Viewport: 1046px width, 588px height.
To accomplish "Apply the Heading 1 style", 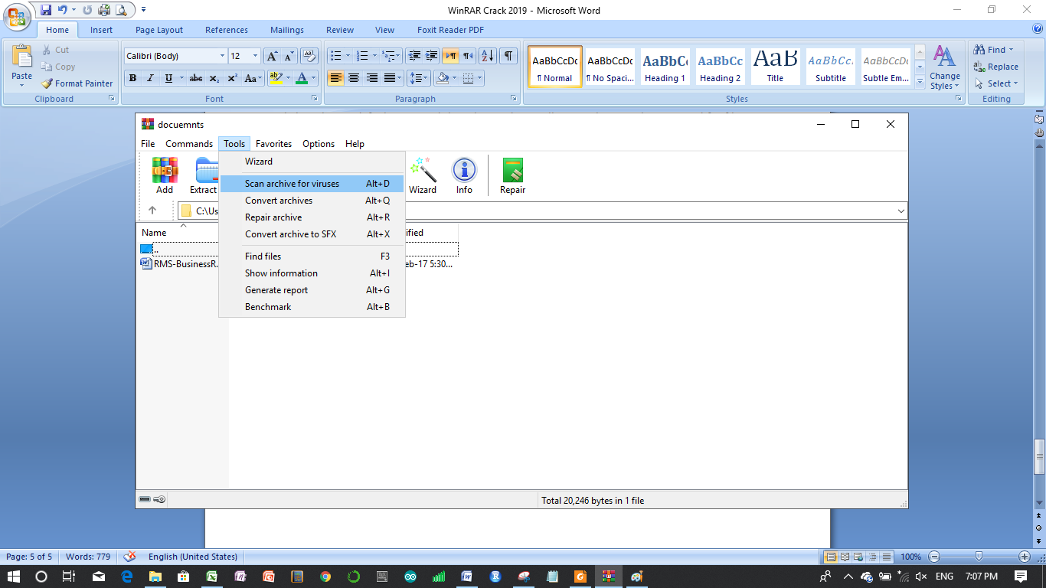I will (665, 67).
